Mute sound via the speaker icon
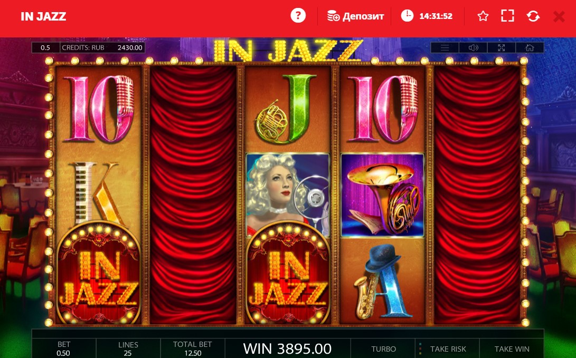 coord(473,47)
